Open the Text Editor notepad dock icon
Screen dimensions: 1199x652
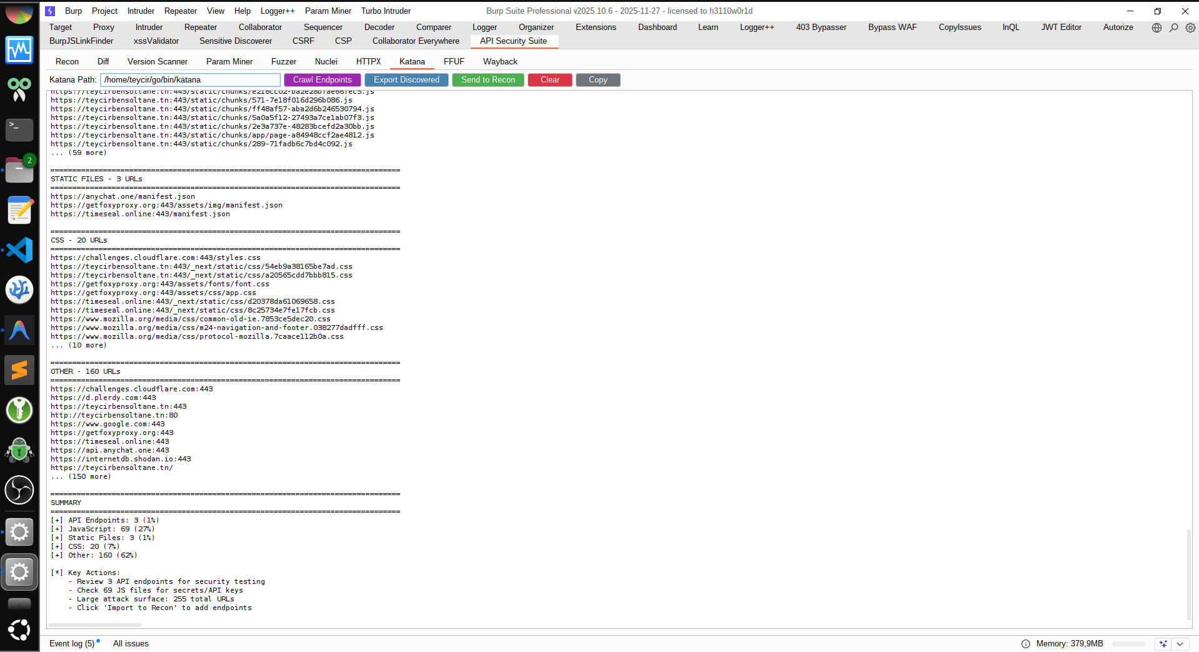[x=19, y=210]
